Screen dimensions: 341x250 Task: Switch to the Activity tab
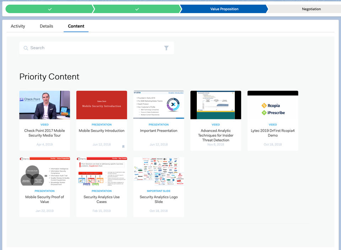(x=18, y=26)
